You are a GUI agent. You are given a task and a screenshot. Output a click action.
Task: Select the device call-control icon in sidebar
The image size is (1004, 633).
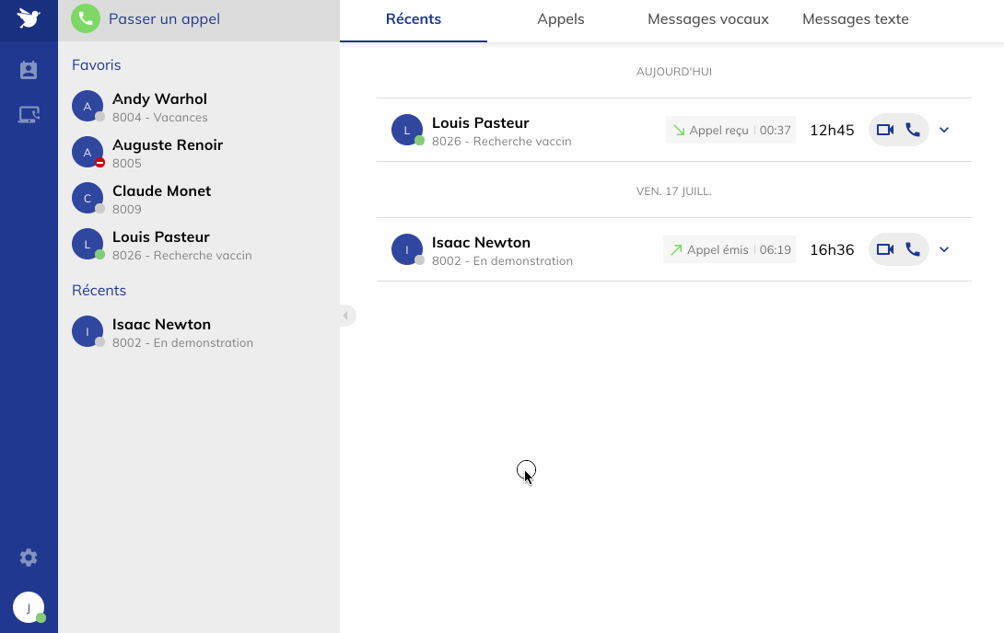(x=29, y=113)
